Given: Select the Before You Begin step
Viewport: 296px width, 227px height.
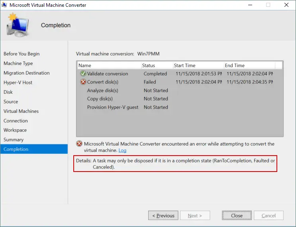Looking at the screenshot, I should point(22,54).
